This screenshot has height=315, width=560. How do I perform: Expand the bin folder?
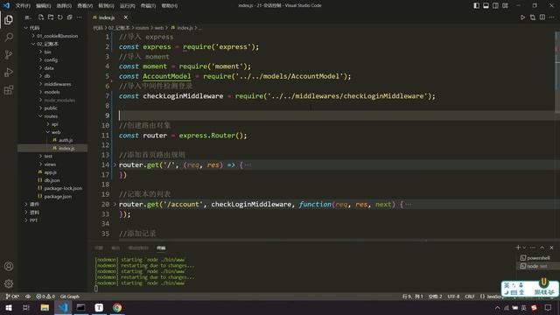[x=47, y=52]
